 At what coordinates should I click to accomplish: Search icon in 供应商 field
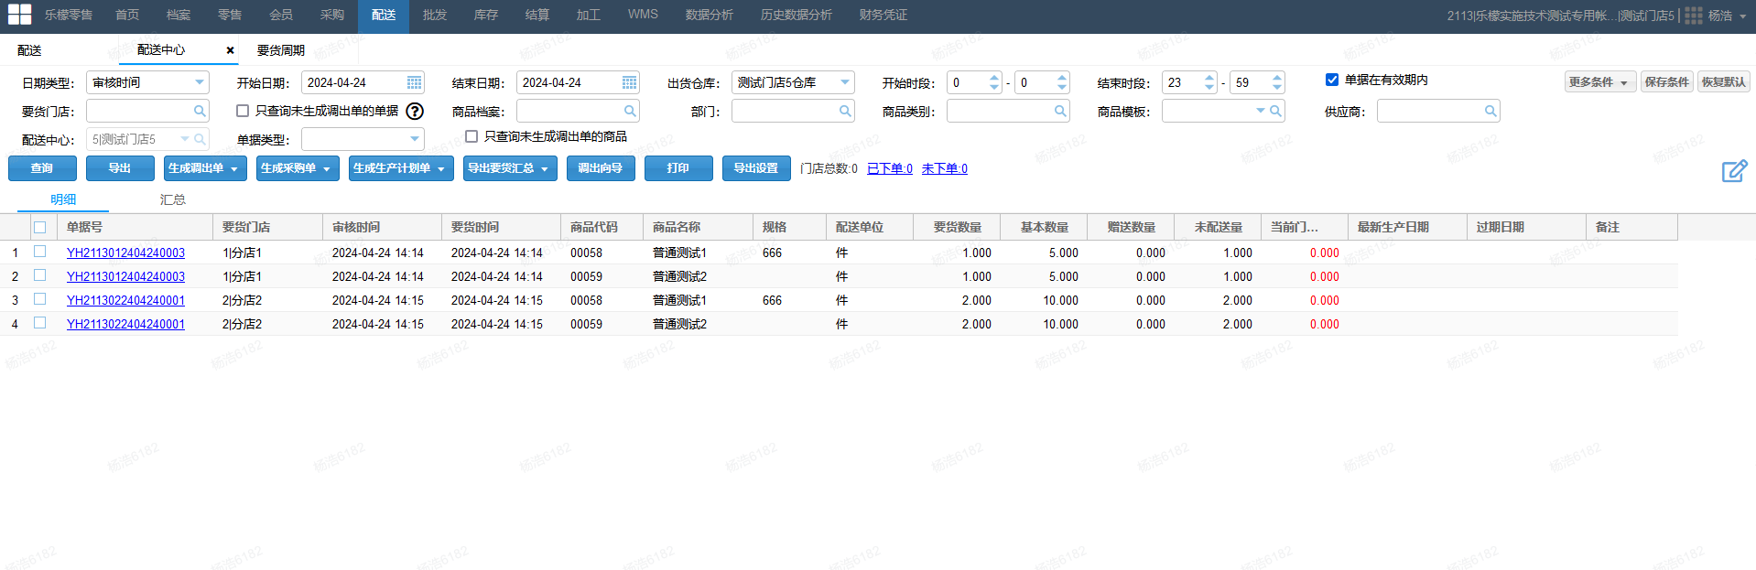pyautogui.click(x=1490, y=111)
